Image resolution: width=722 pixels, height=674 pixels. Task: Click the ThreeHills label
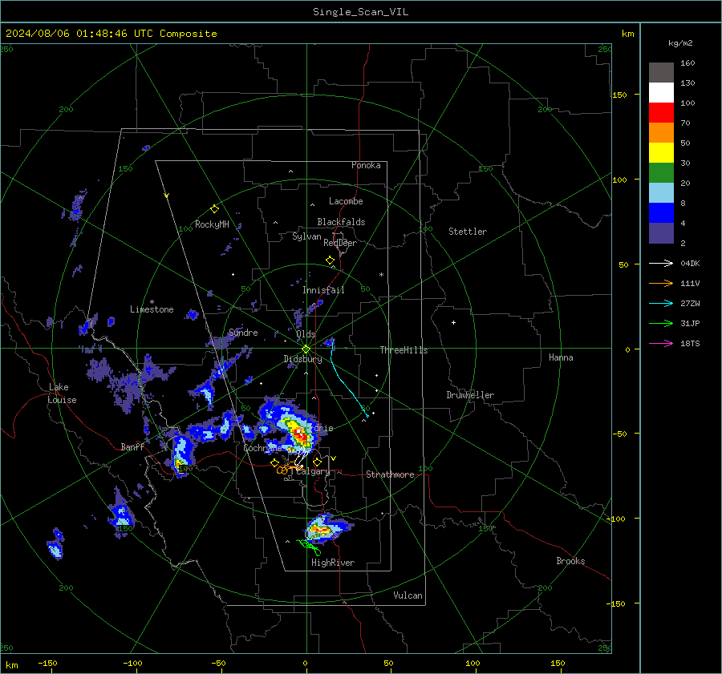(x=404, y=350)
